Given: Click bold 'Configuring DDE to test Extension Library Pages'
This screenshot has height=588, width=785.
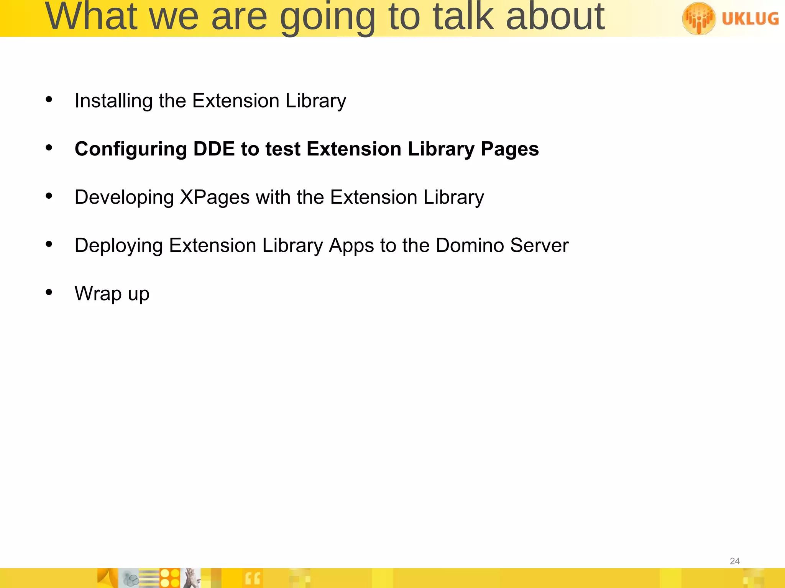Looking at the screenshot, I should [307, 149].
